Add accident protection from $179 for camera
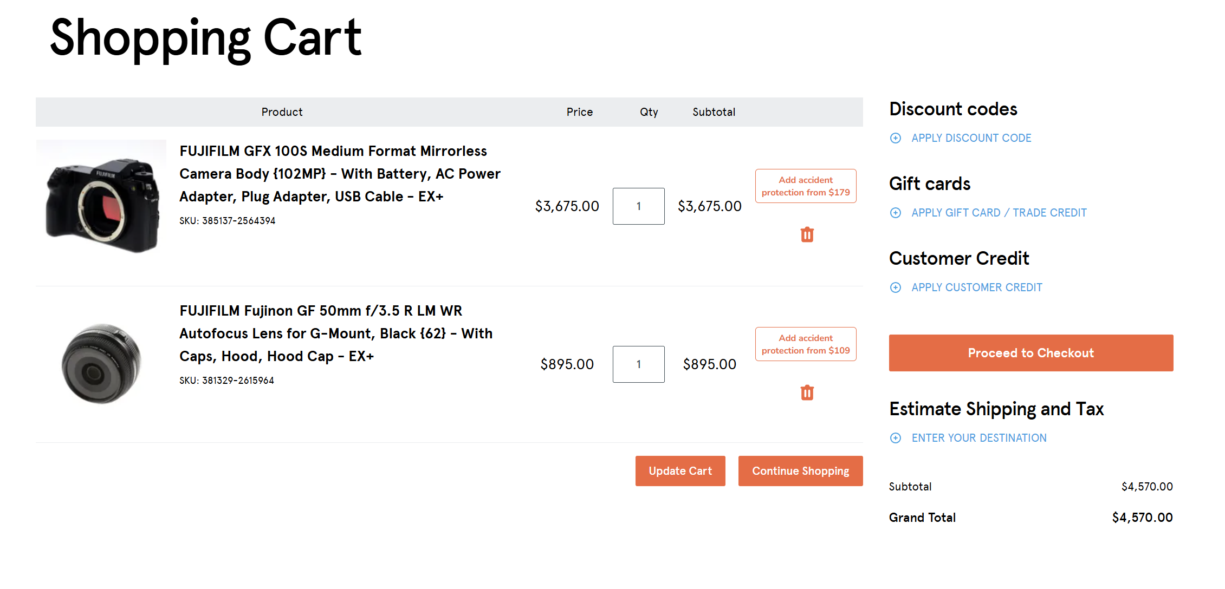The image size is (1225, 589). tap(806, 186)
